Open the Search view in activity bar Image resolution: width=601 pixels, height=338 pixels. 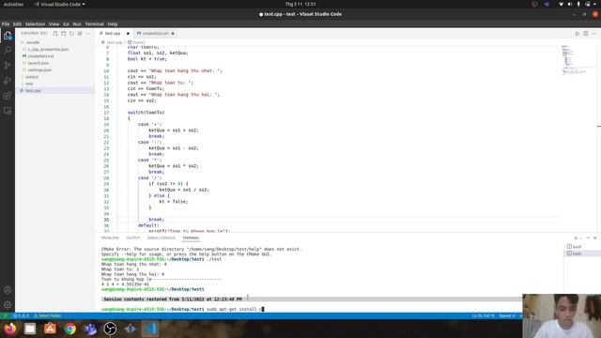pos(8,50)
